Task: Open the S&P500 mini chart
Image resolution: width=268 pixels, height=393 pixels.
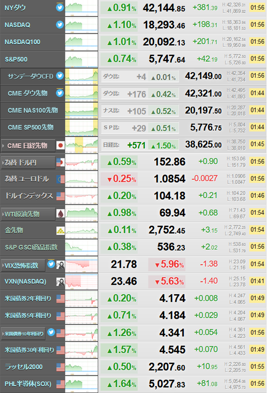Action: coord(82,59)
